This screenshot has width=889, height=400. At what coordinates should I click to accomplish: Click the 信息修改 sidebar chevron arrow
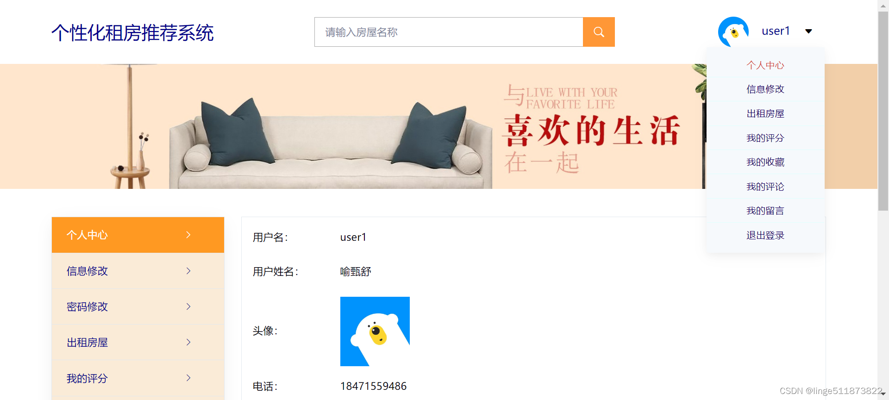(x=188, y=271)
